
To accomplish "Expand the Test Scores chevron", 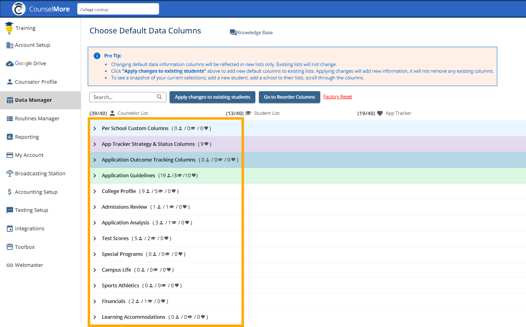I will click(95, 239).
